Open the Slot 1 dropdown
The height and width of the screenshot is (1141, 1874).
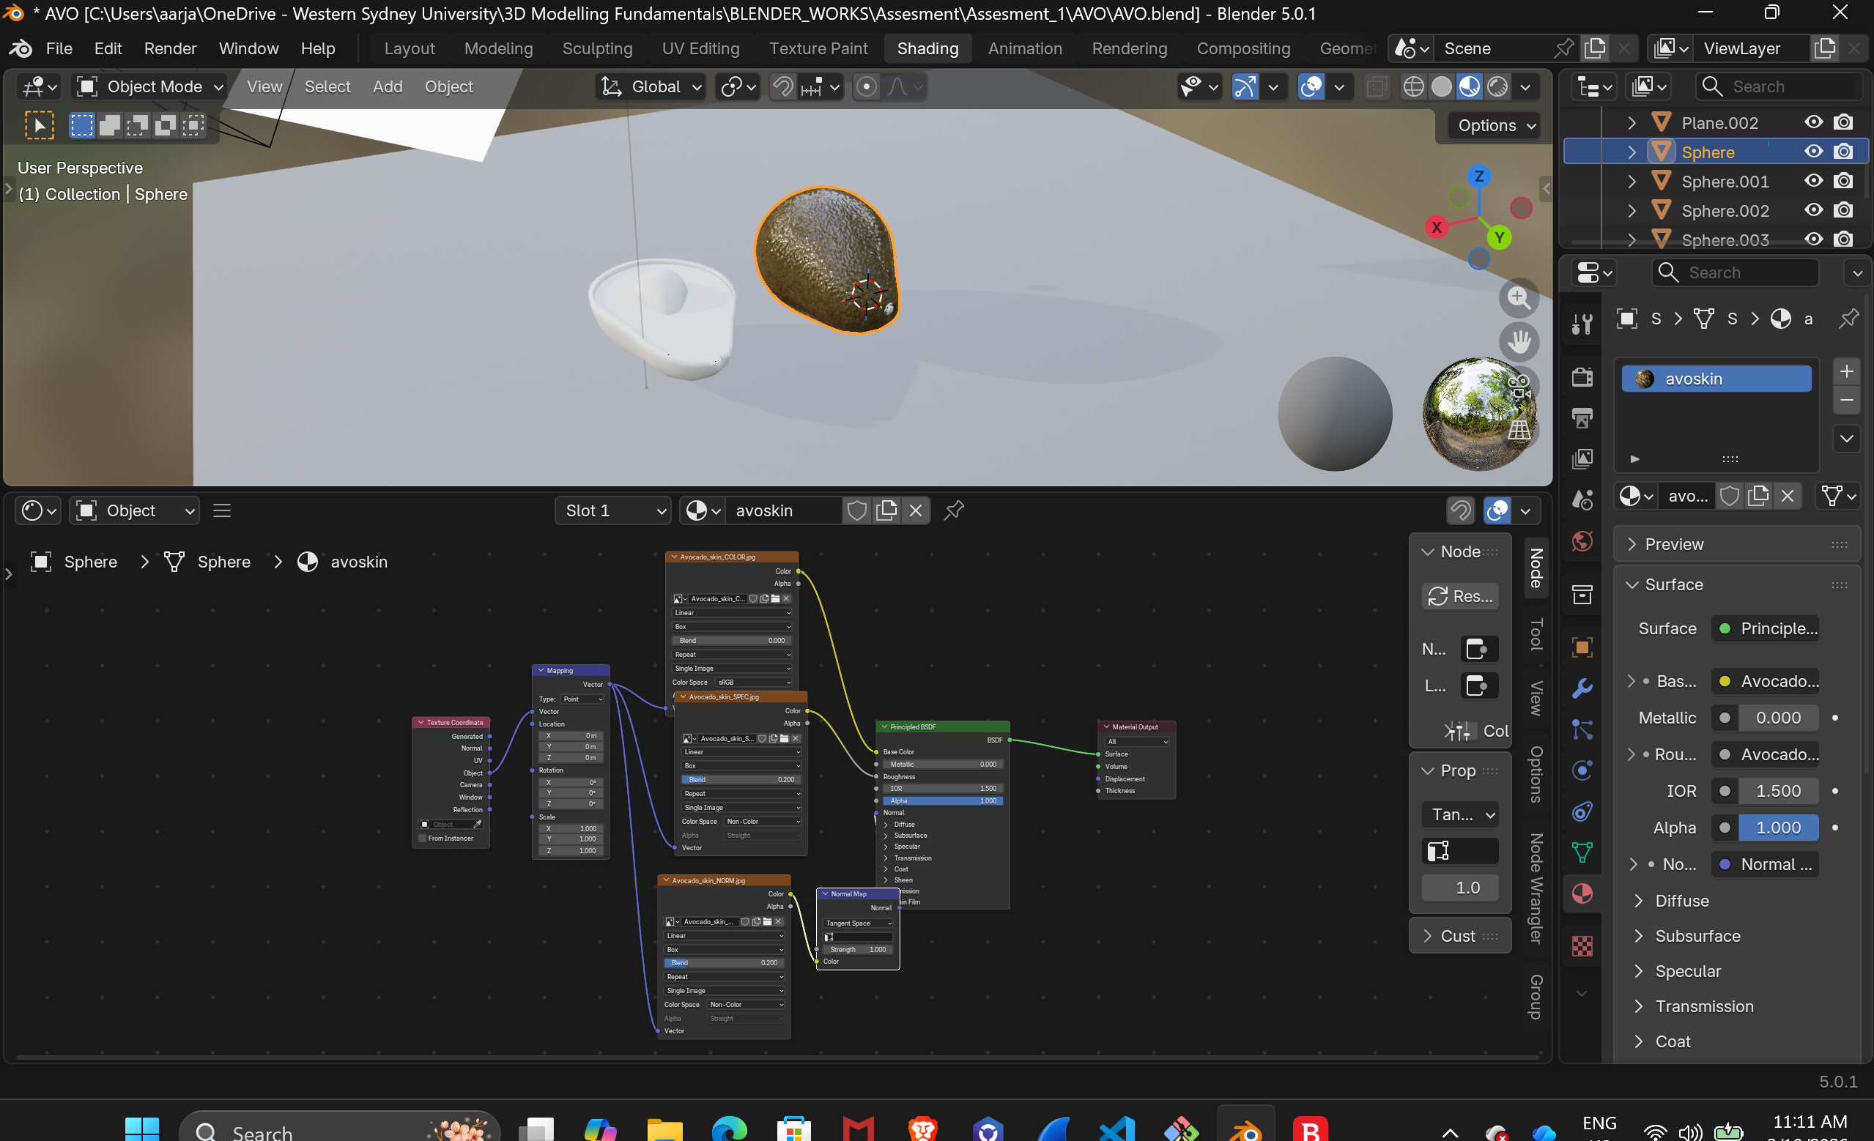point(613,510)
